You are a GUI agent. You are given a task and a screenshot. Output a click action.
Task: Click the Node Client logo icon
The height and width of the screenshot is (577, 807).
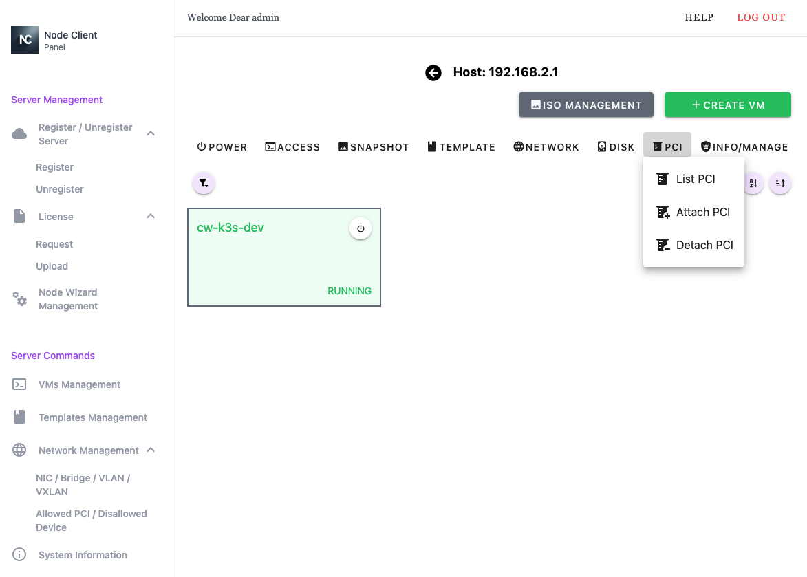25,40
